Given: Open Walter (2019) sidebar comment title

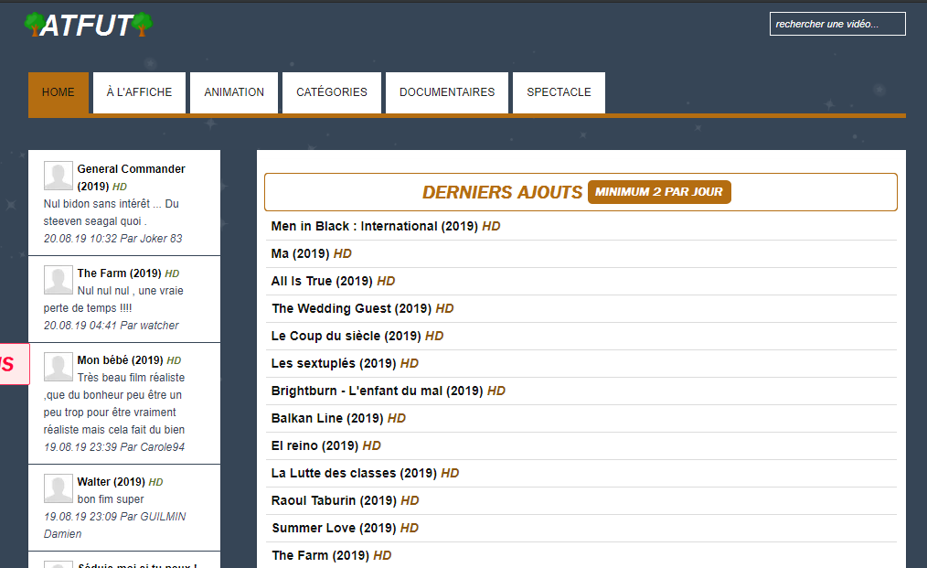Looking at the screenshot, I should [x=120, y=482].
